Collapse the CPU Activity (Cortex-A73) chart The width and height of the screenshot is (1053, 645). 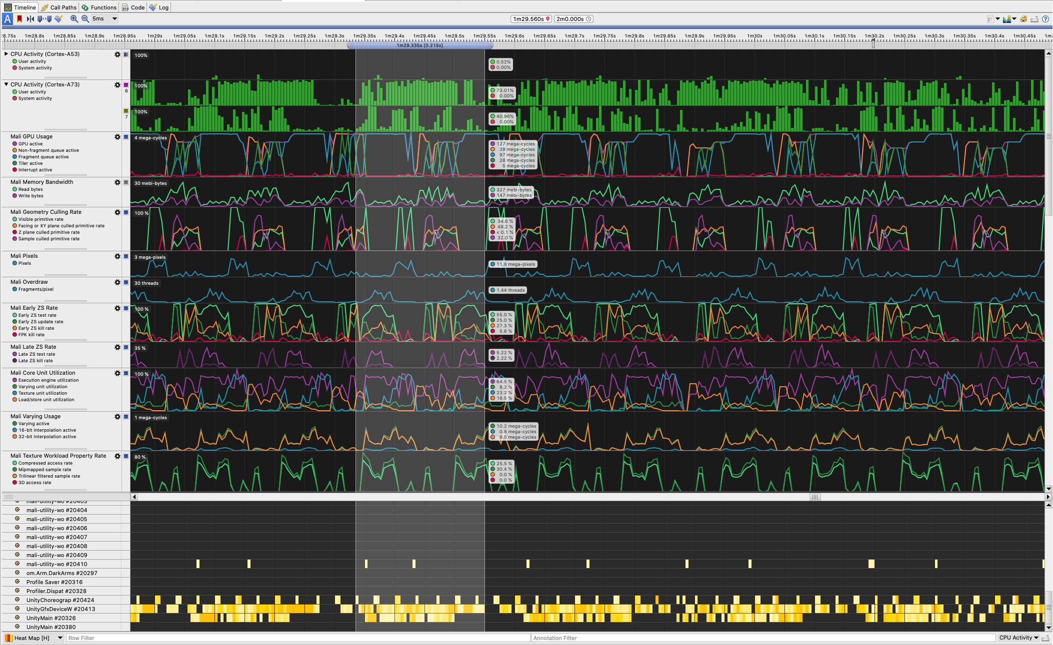(x=6, y=84)
